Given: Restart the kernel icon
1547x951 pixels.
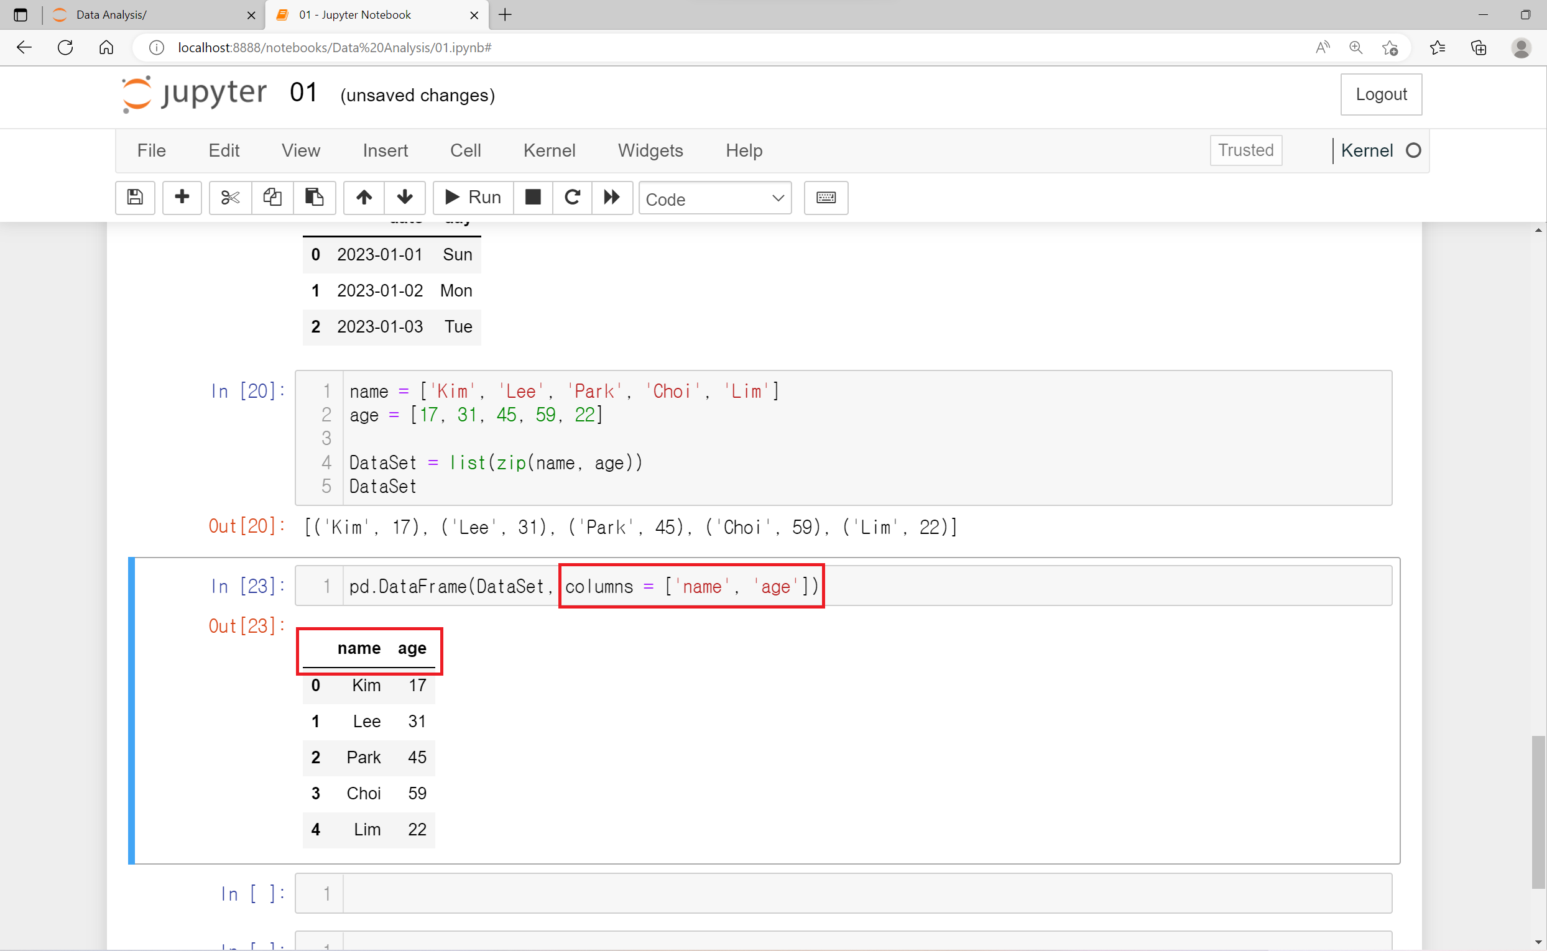Looking at the screenshot, I should tap(572, 198).
